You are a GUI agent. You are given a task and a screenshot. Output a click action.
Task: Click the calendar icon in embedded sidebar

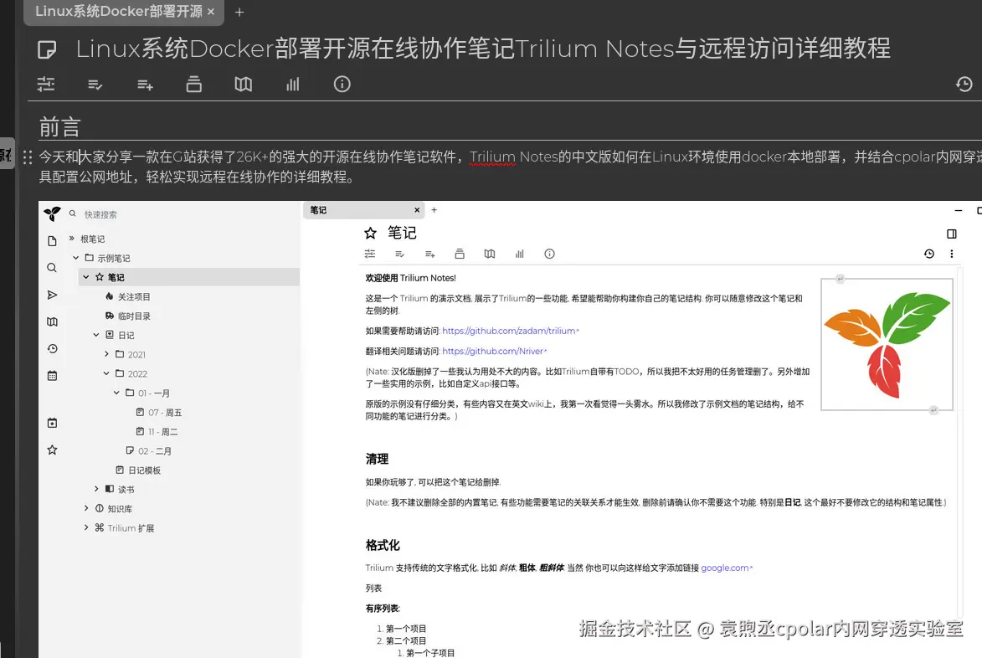click(52, 376)
